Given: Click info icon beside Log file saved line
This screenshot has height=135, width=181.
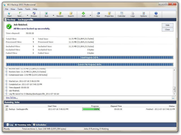Looking at the screenshot, I should click(7, 94).
